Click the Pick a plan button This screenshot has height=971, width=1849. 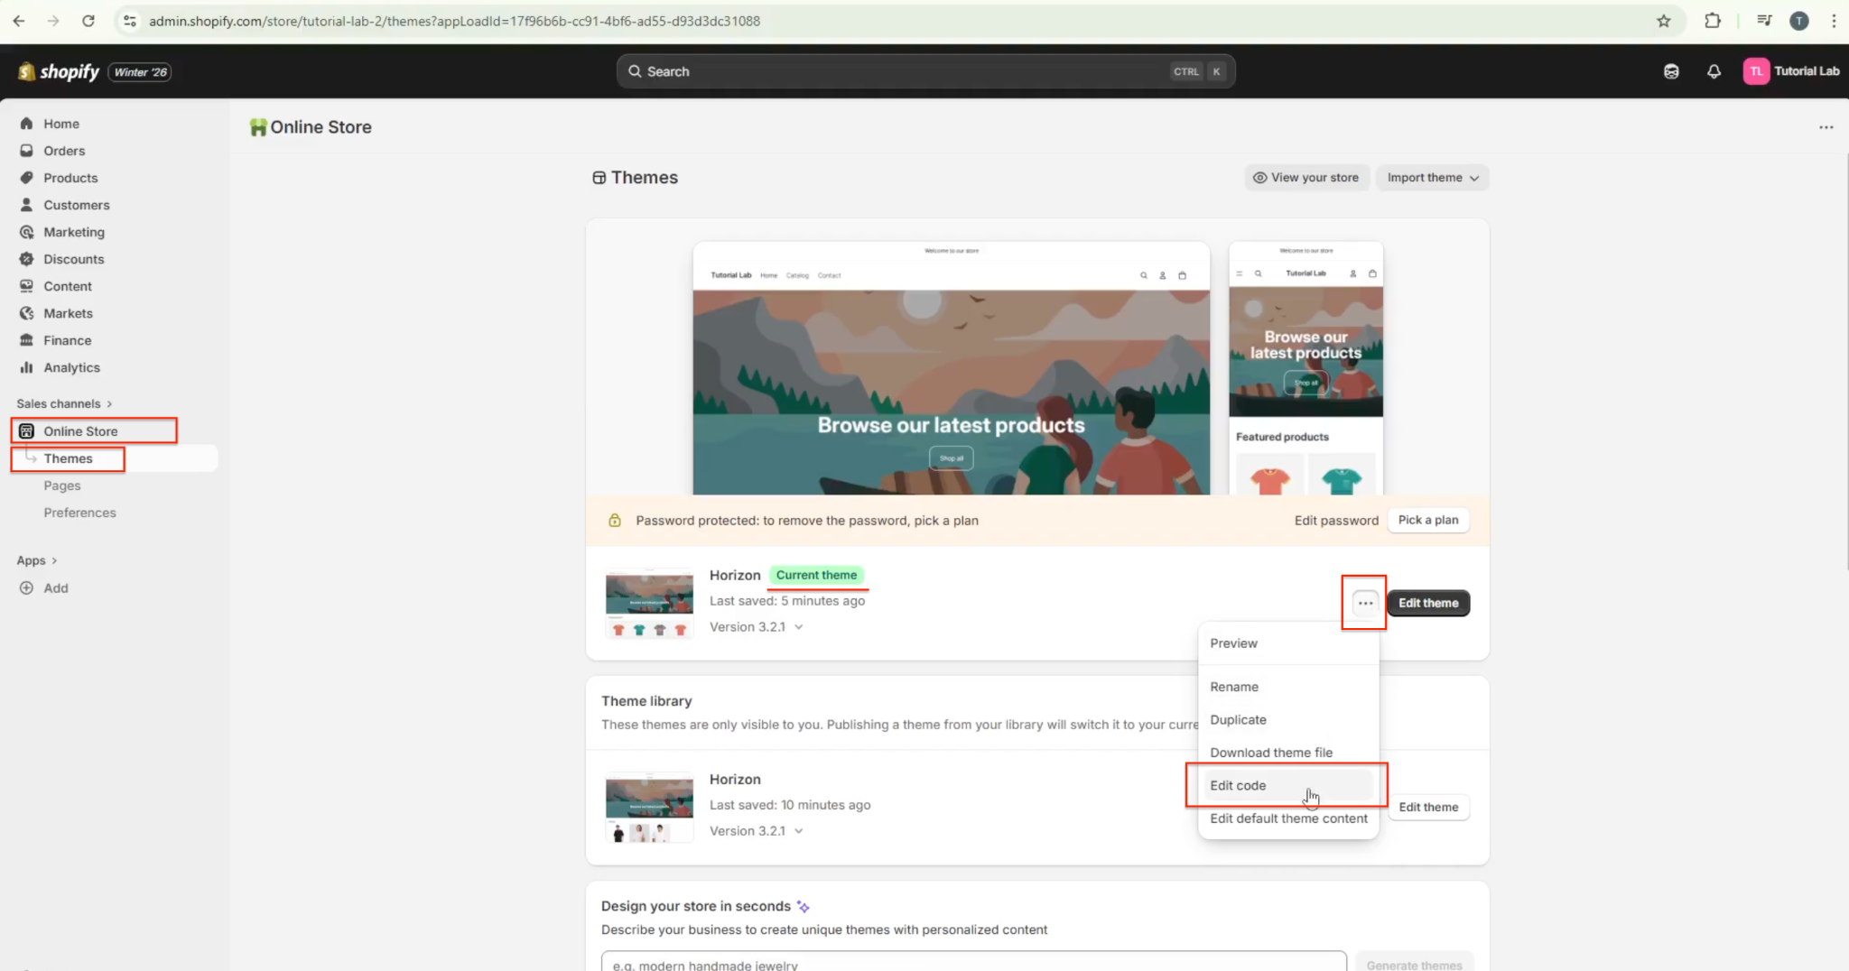tap(1428, 520)
